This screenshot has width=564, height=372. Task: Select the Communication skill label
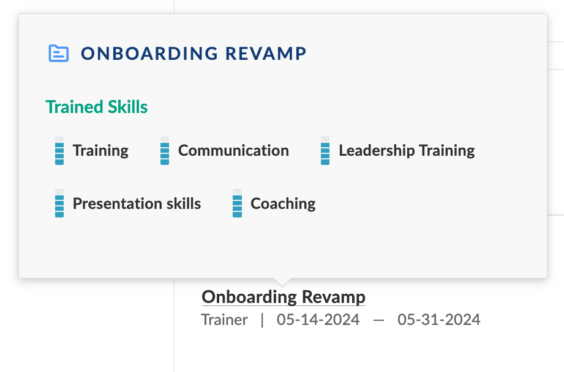tap(233, 151)
